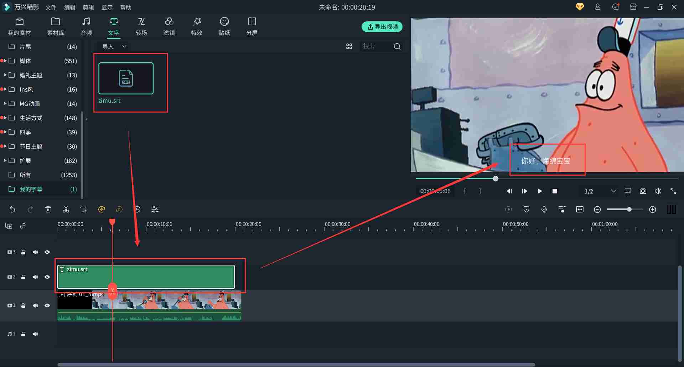Mute audio track 1
684x367 pixels.
pyautogui.click(x=35, y=334)
